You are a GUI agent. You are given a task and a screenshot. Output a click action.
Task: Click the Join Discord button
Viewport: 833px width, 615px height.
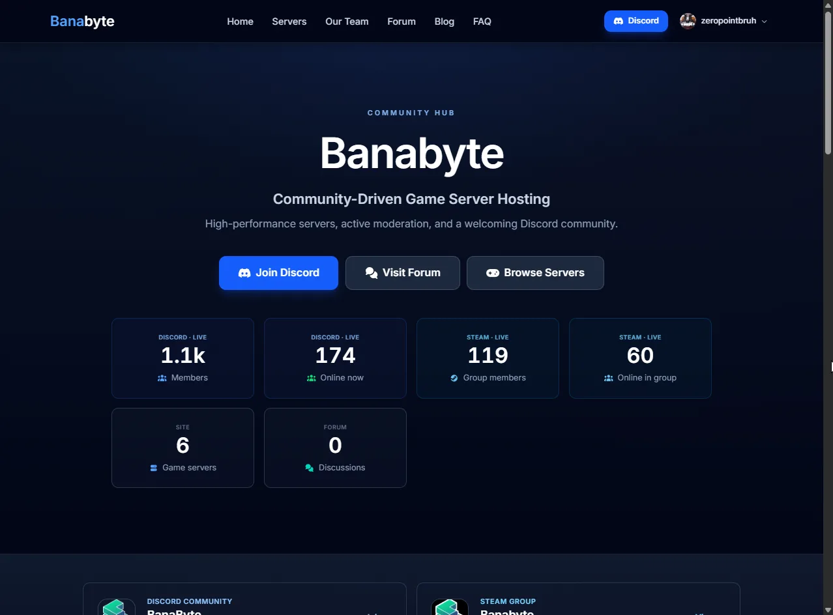click(x=278, y=273)
